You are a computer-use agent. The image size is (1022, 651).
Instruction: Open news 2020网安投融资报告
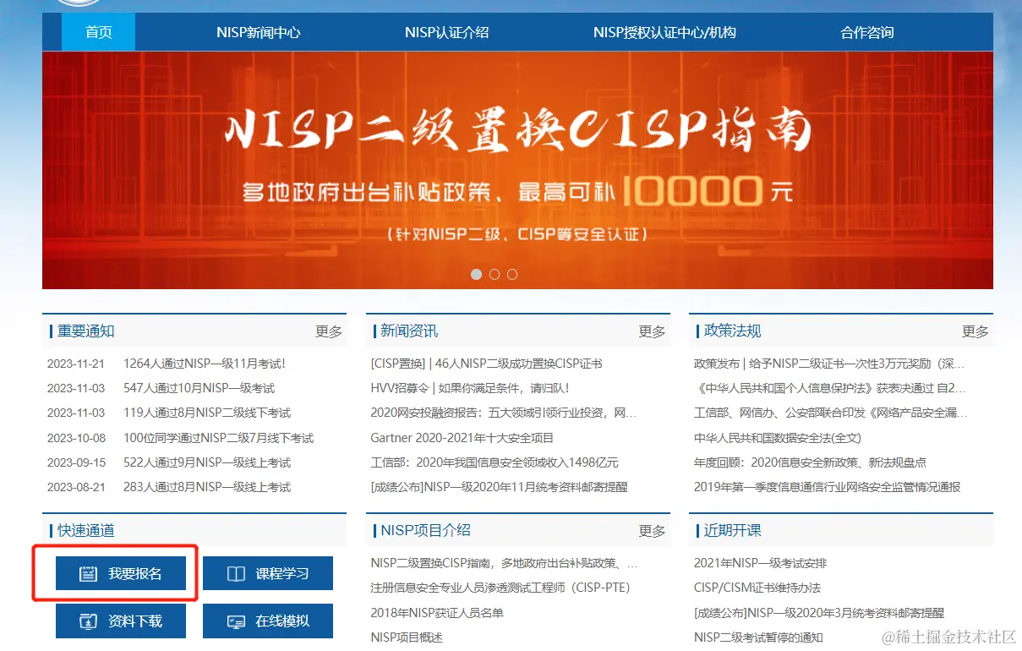point(504,413)
